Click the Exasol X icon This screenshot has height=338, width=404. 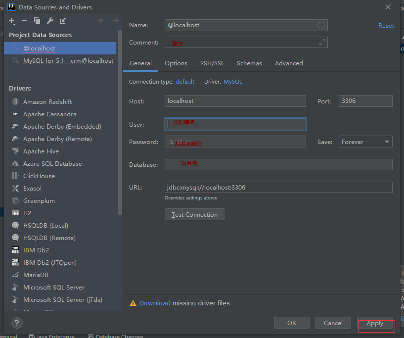pyautogui.click(x=15, y=188)
